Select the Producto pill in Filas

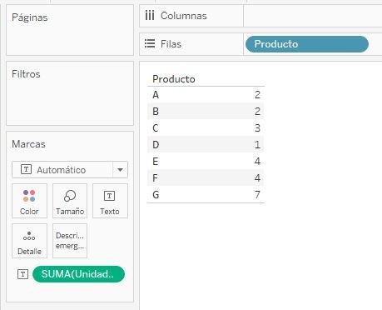(307, 44)
